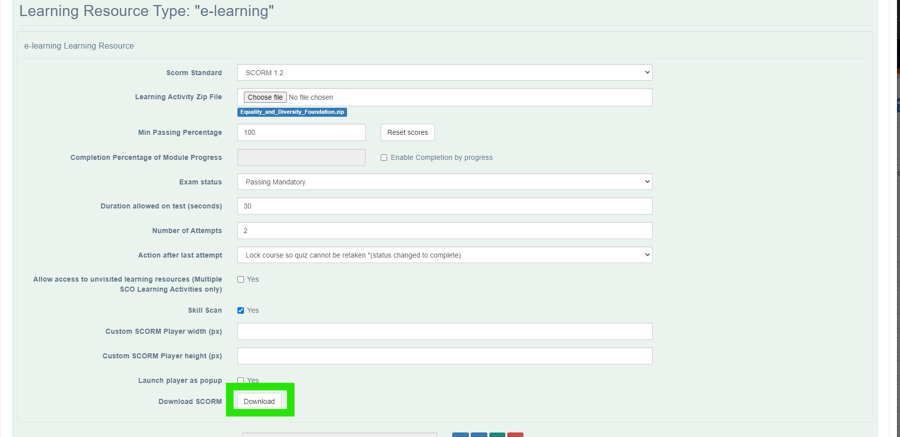Click the Equality_and_Diversity_Foundation.zip file badge
The height and width of the screenshot is (437, 900).
click(292, 112)
